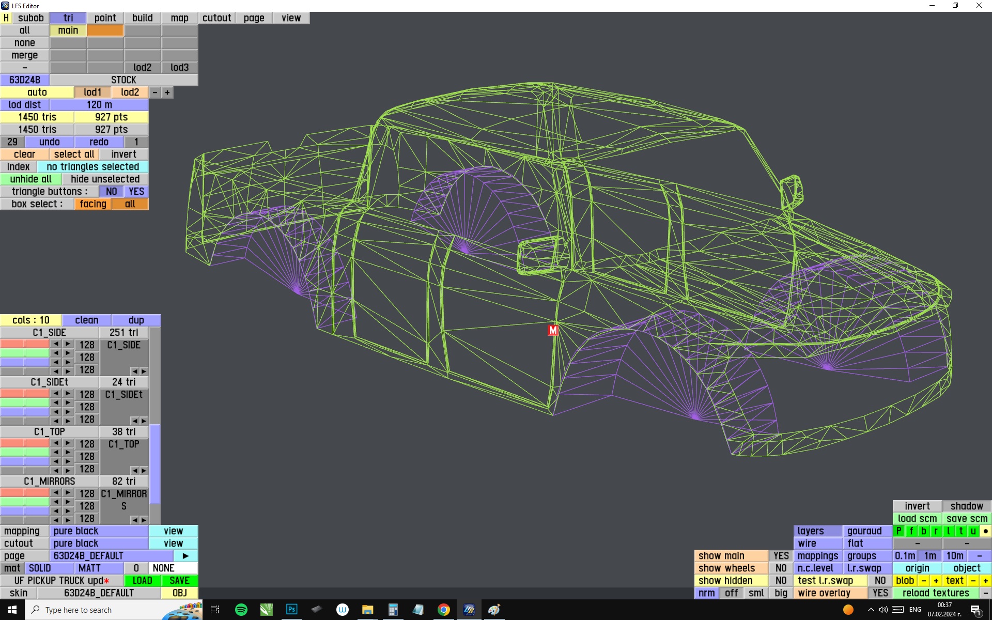Open the cutout menu tab

pyautogui.click(x=216, y=18)
